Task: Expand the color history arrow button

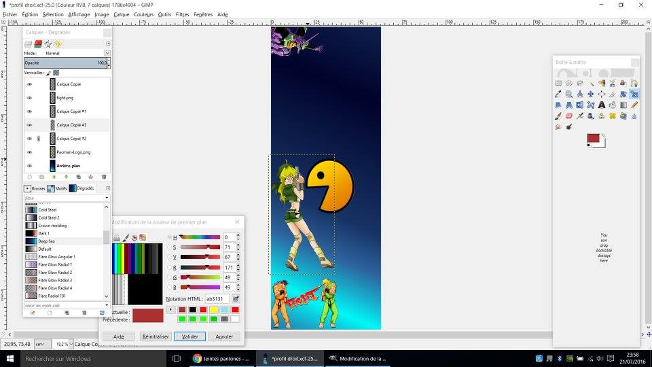Action: click(170, 310)
